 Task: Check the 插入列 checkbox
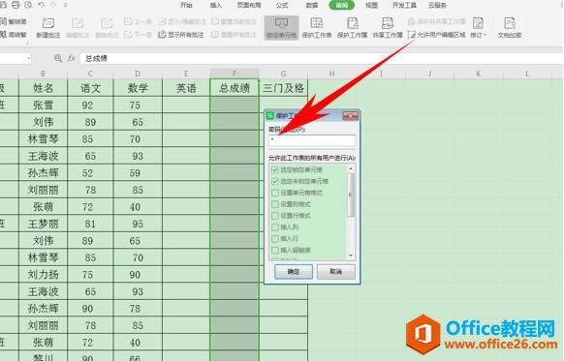pyautogui.click(x=275, y=227)
